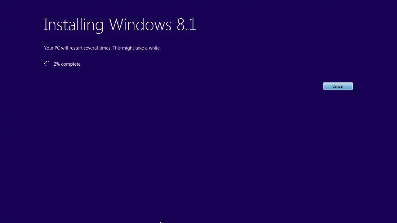Click the dotted loading circle beside the percentage
The width and height of the screenshot is (397, 223).
click(47, 63)
